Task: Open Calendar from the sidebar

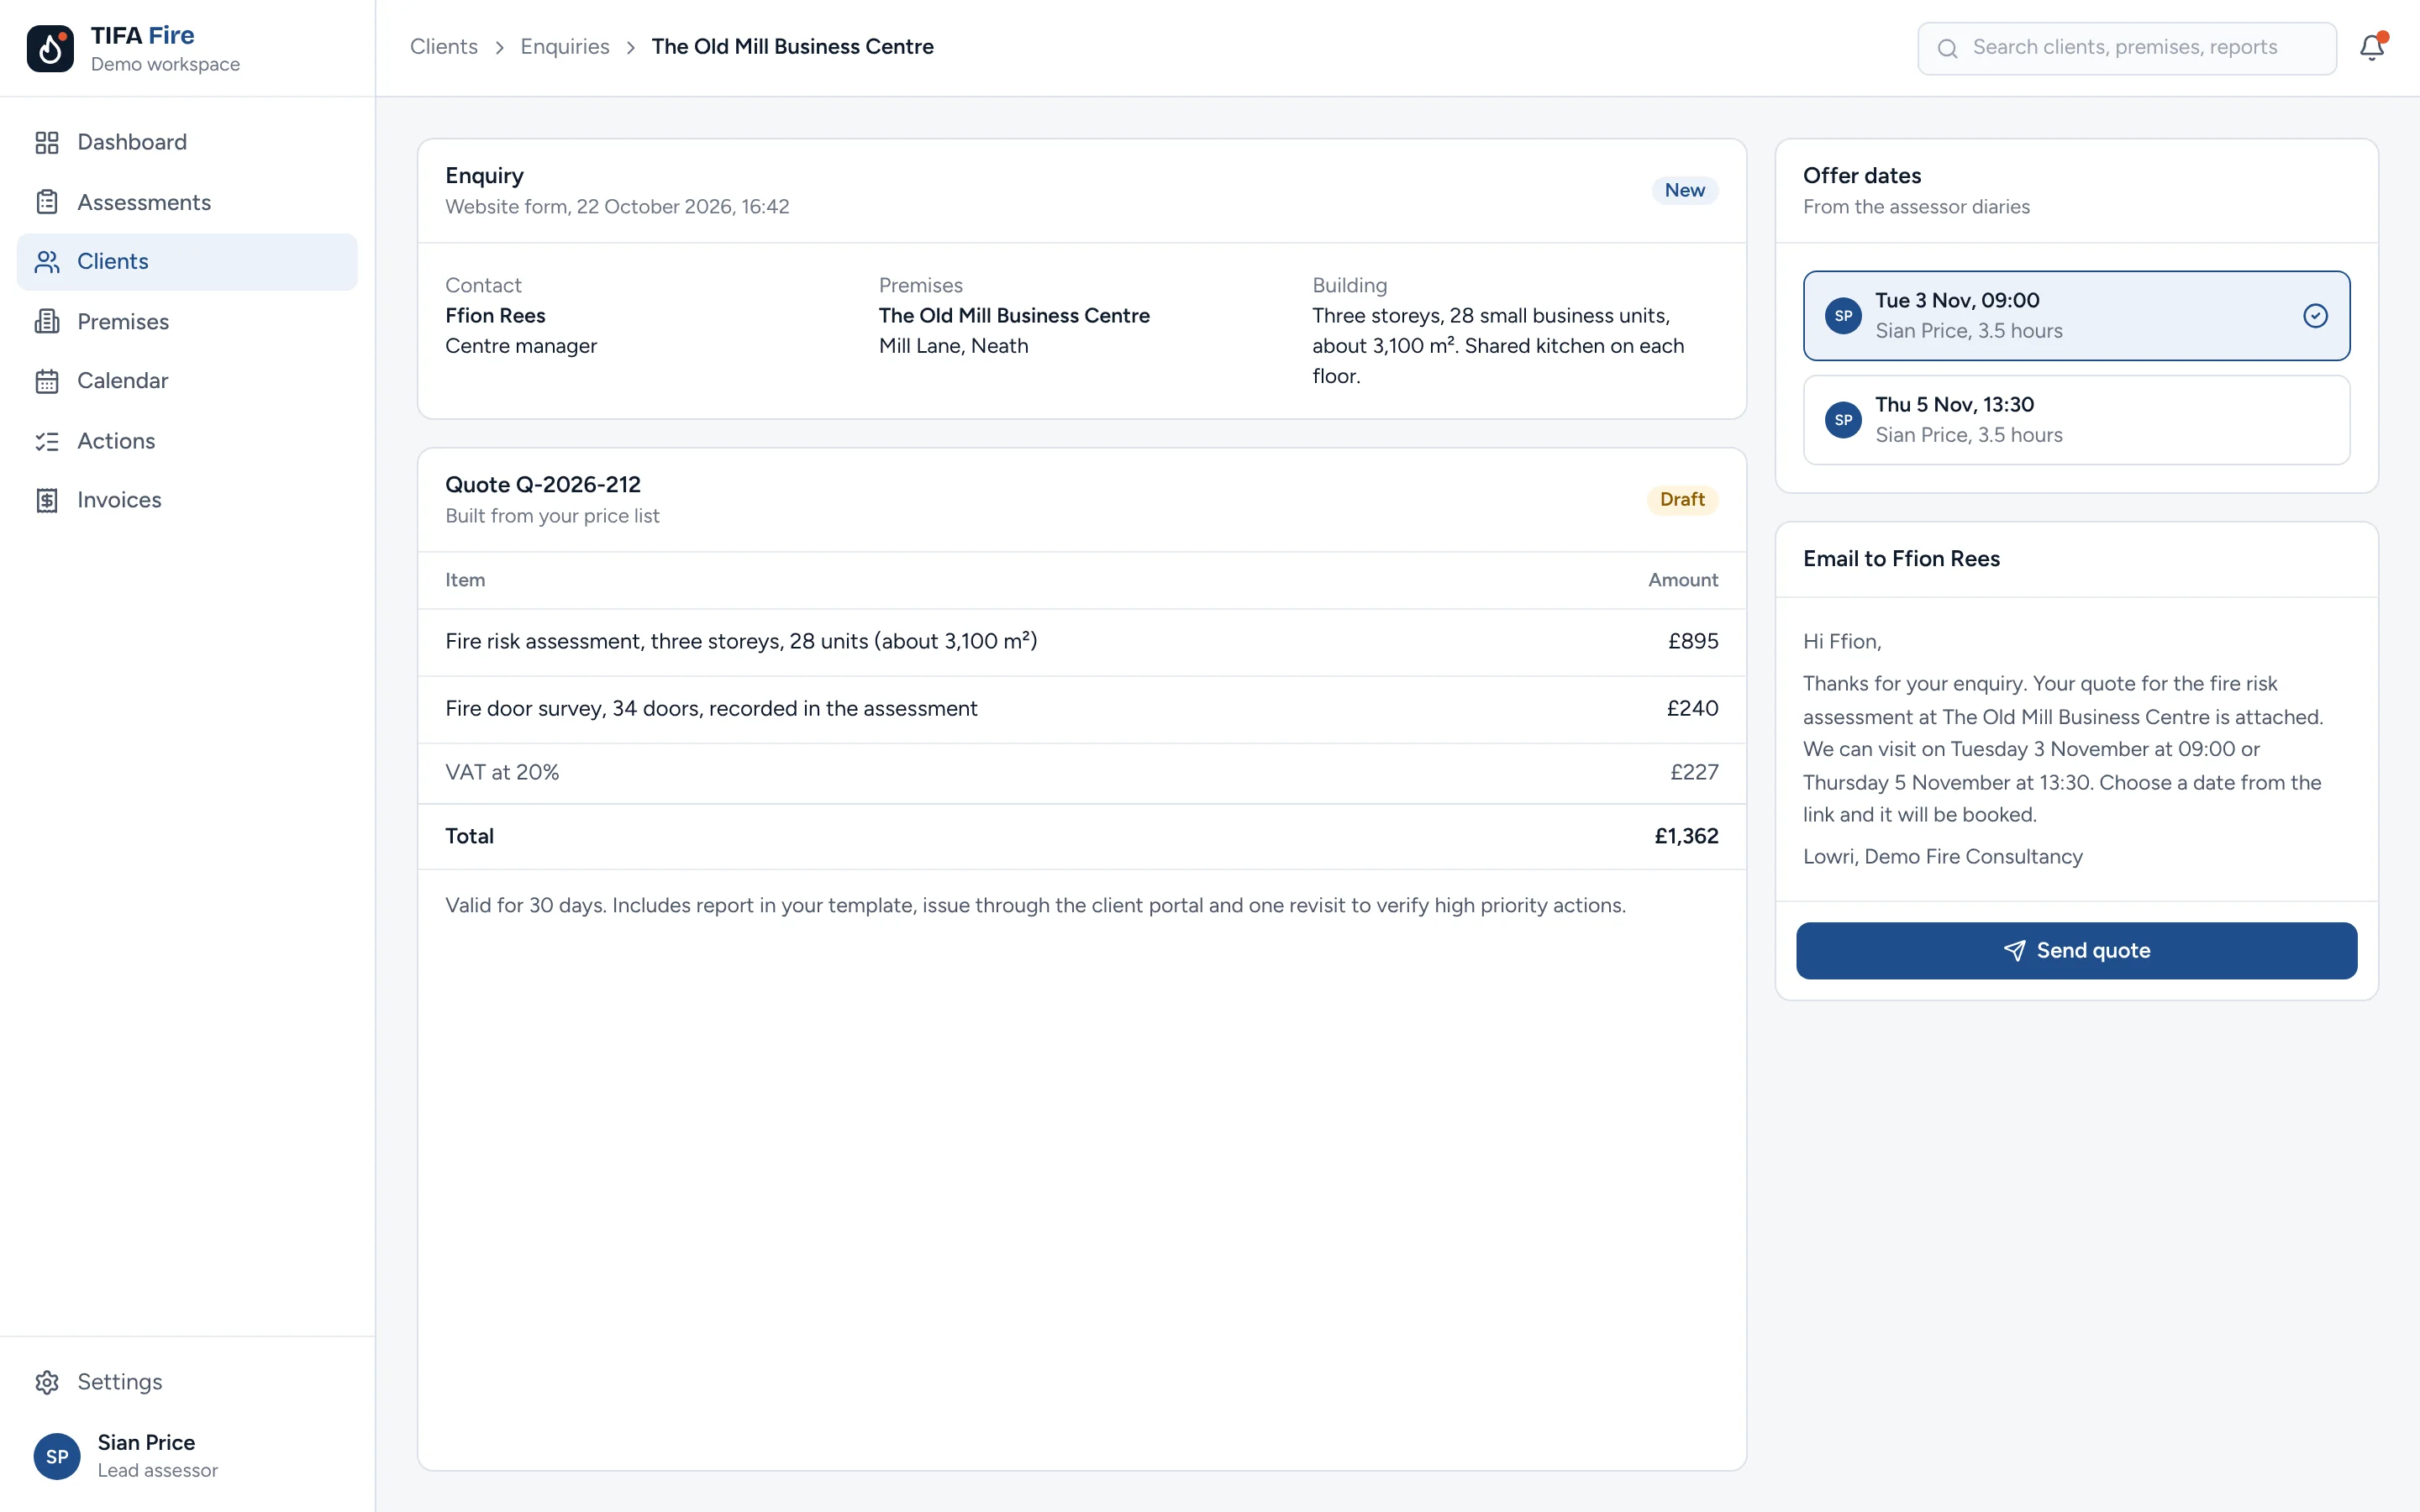Action: pyautogui.click(x=187, y=381)
